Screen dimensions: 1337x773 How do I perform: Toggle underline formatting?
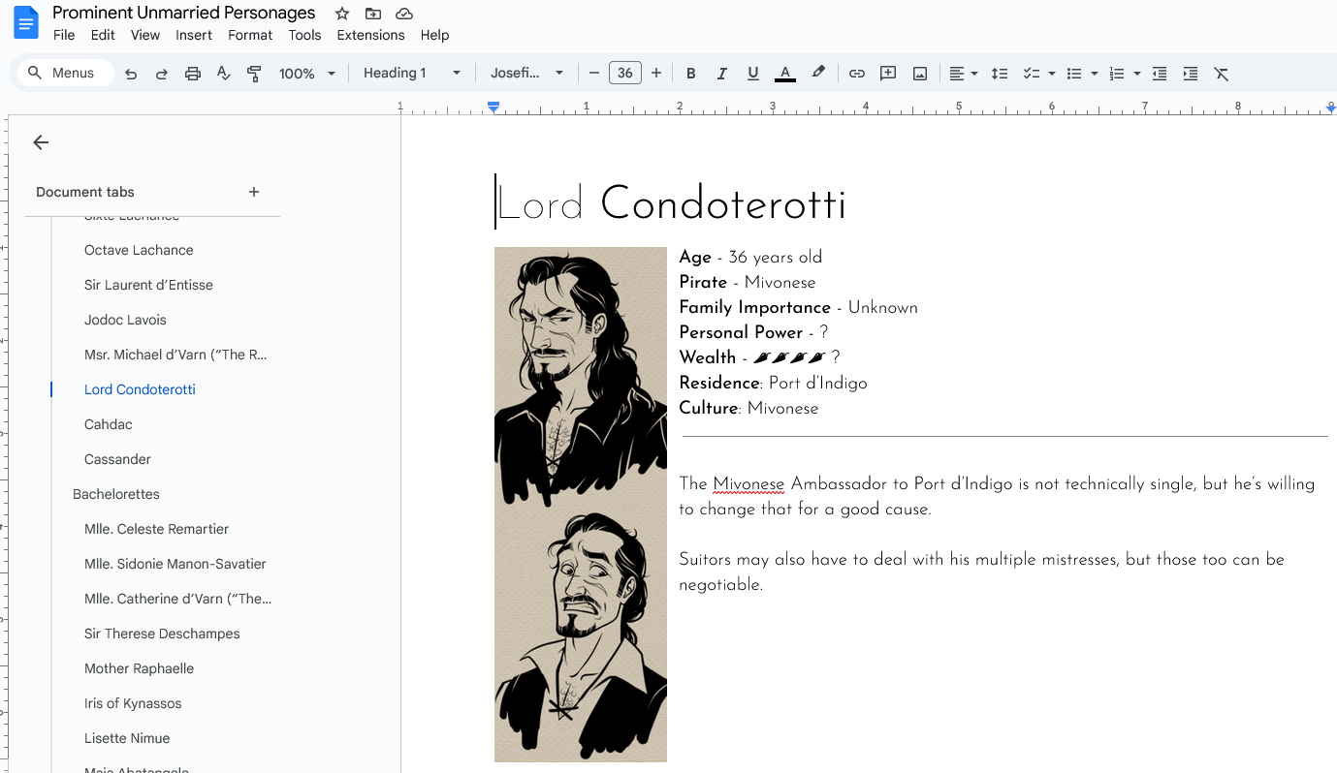(x=752, y=74)
